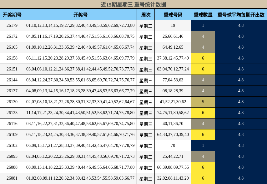The image size is (267, 184).
Task: Click the count 1 for issue 26102
Action: pyautogui.click(x=203, y=145)
